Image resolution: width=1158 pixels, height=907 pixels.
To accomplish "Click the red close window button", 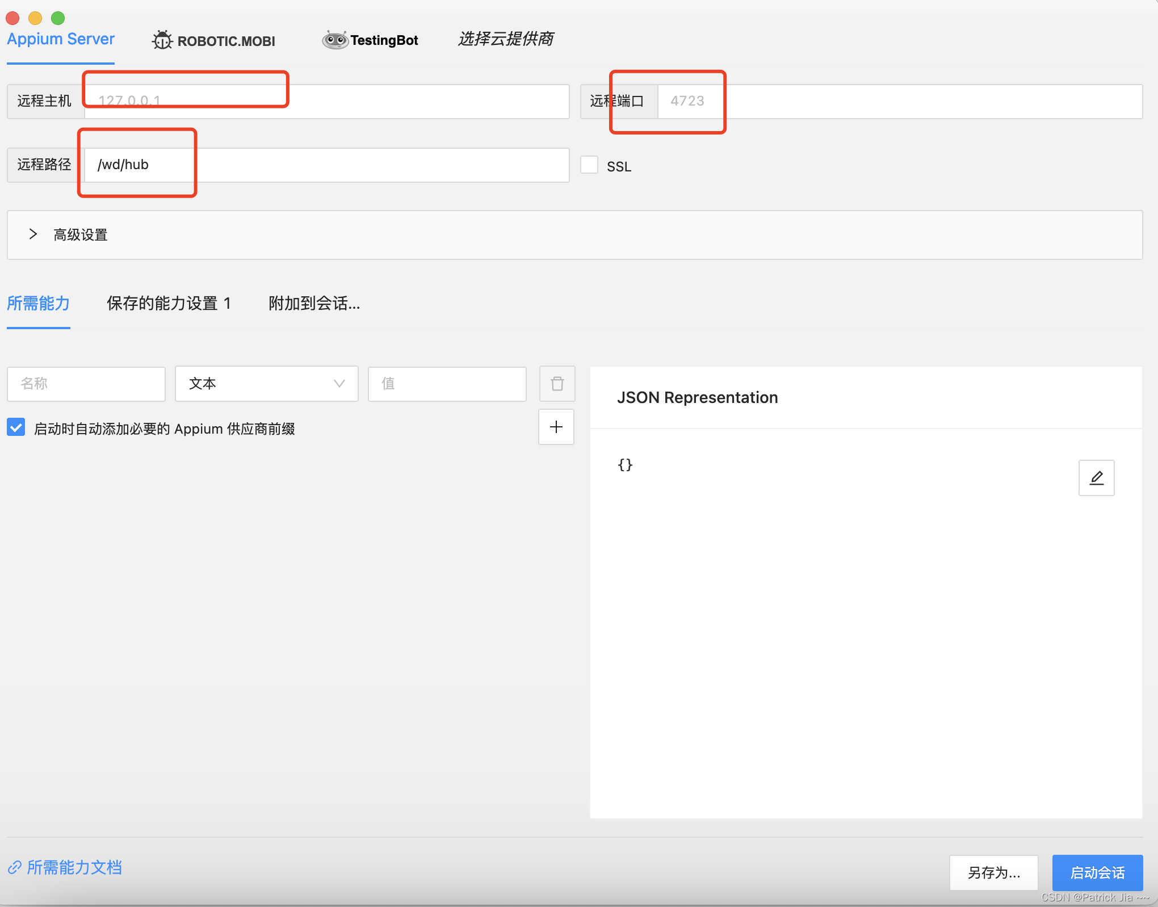I will tap(12, 18).
